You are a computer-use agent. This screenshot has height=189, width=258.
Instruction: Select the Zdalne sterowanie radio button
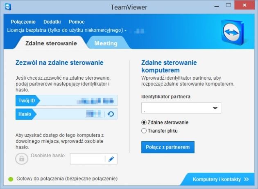point(144,122)
